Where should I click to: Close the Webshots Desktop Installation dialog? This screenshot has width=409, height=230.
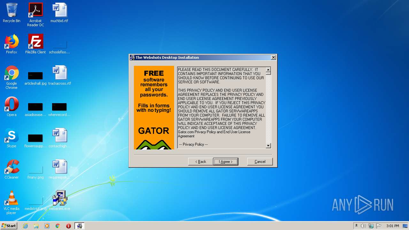pyautogui.click(x=273, y=57)
